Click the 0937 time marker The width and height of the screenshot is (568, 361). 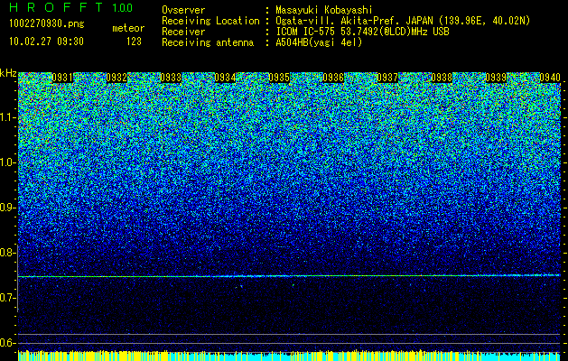click(387, 78)
